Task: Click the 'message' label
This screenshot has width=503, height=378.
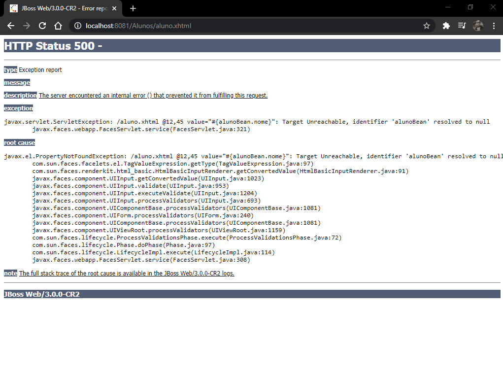Action: point(17,83)
